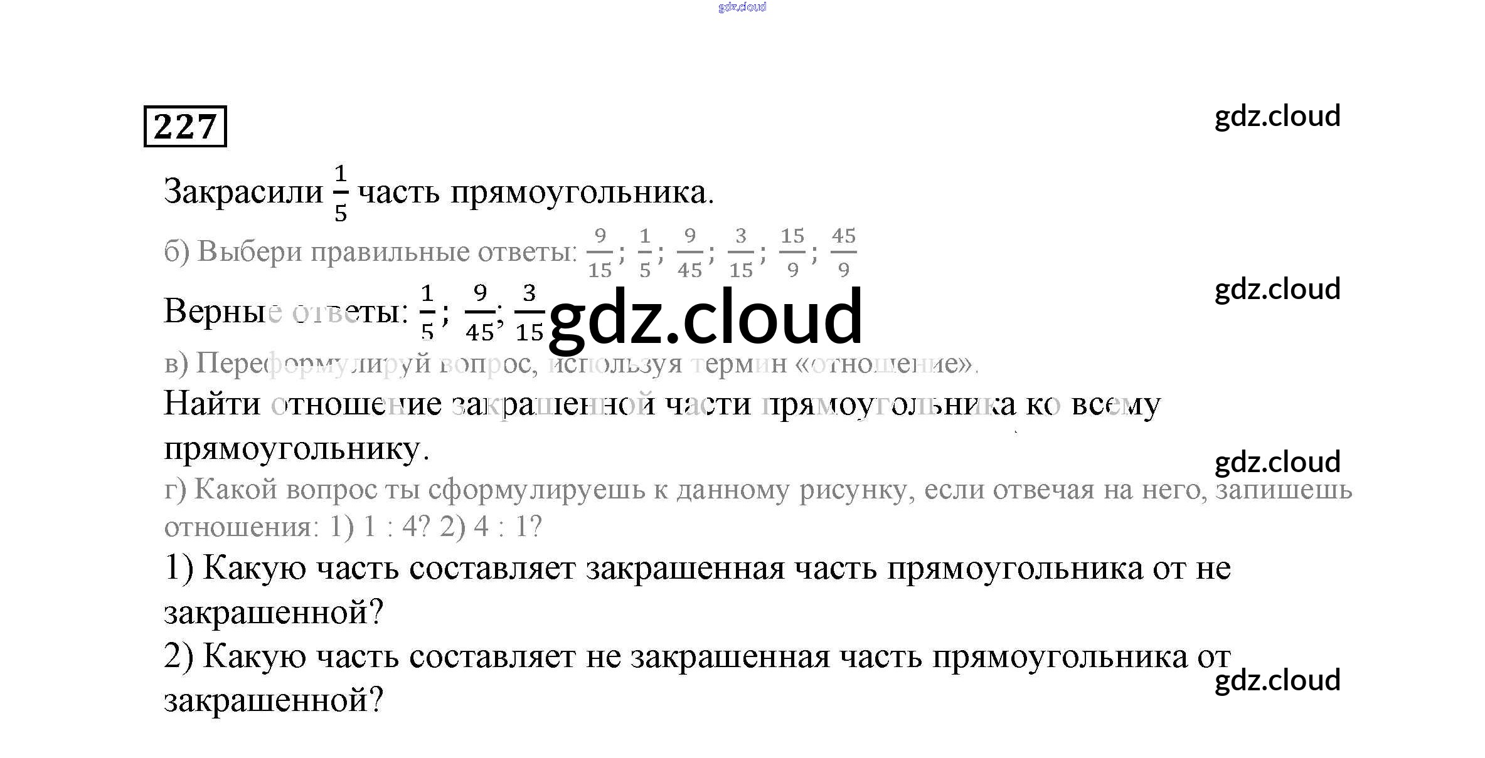Click the answer line starting with 1) Какую
Screen dimensions: 1485x758
pyautogui.click(x=696, y=569)
